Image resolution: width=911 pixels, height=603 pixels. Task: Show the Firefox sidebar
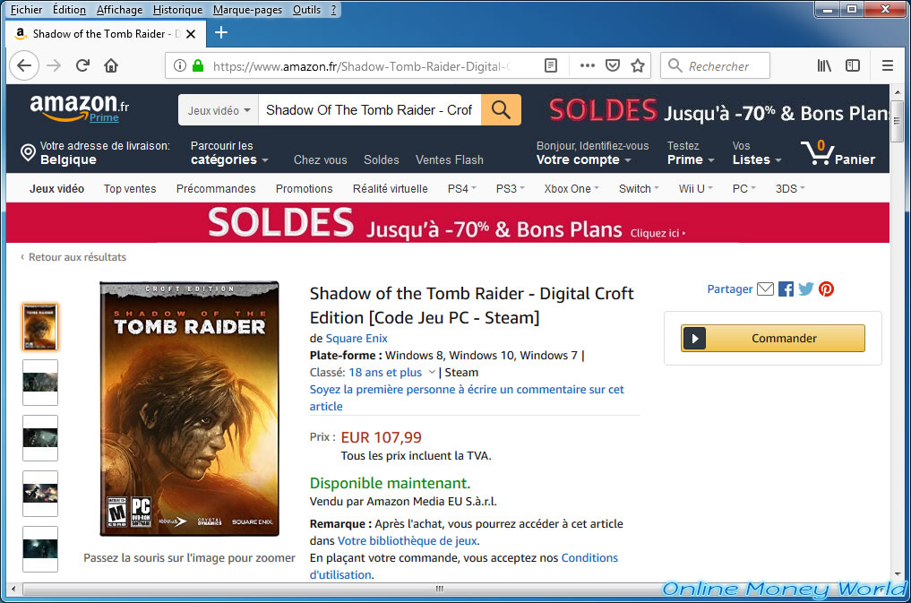click(x=852, y=65)
